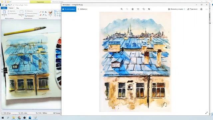Select the five-point star shape in Paint
213x120 pixels.
(x=60, y=16)
